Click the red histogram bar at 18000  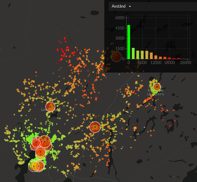pyautogui.click(x=169, y=58)
